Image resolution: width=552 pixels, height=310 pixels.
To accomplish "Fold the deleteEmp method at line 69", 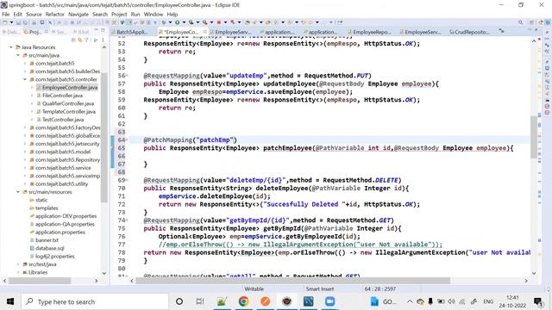I will pos(127,180).
